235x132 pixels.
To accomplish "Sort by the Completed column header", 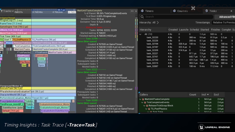I will pos(226,30).
